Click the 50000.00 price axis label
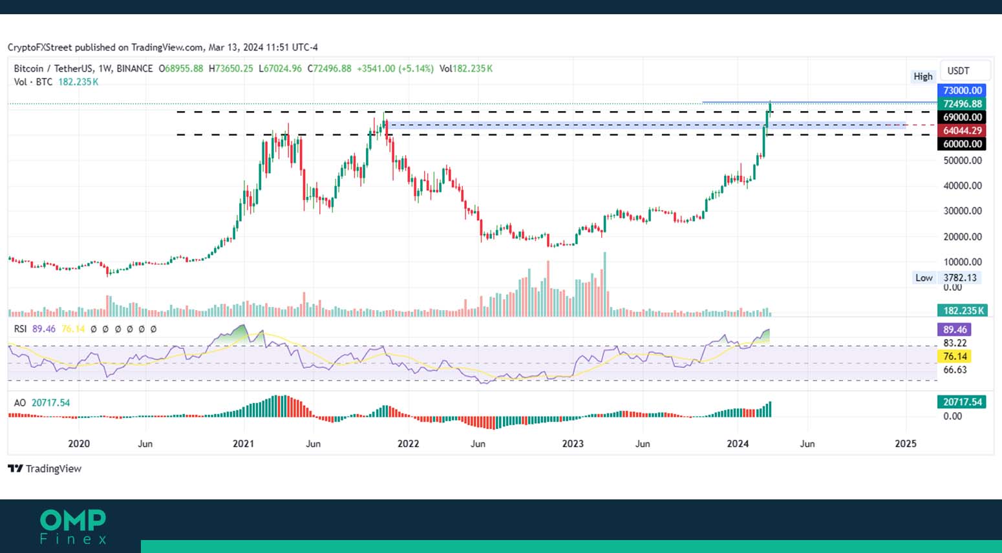Image resolution: width=1002 pixels, height=553 pixels. pos(963,160)
